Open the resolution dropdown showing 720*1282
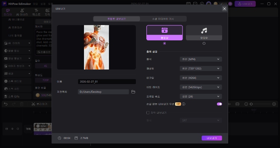Image resolution: width=280 pixels, height=148 pixels. point(201,68)
